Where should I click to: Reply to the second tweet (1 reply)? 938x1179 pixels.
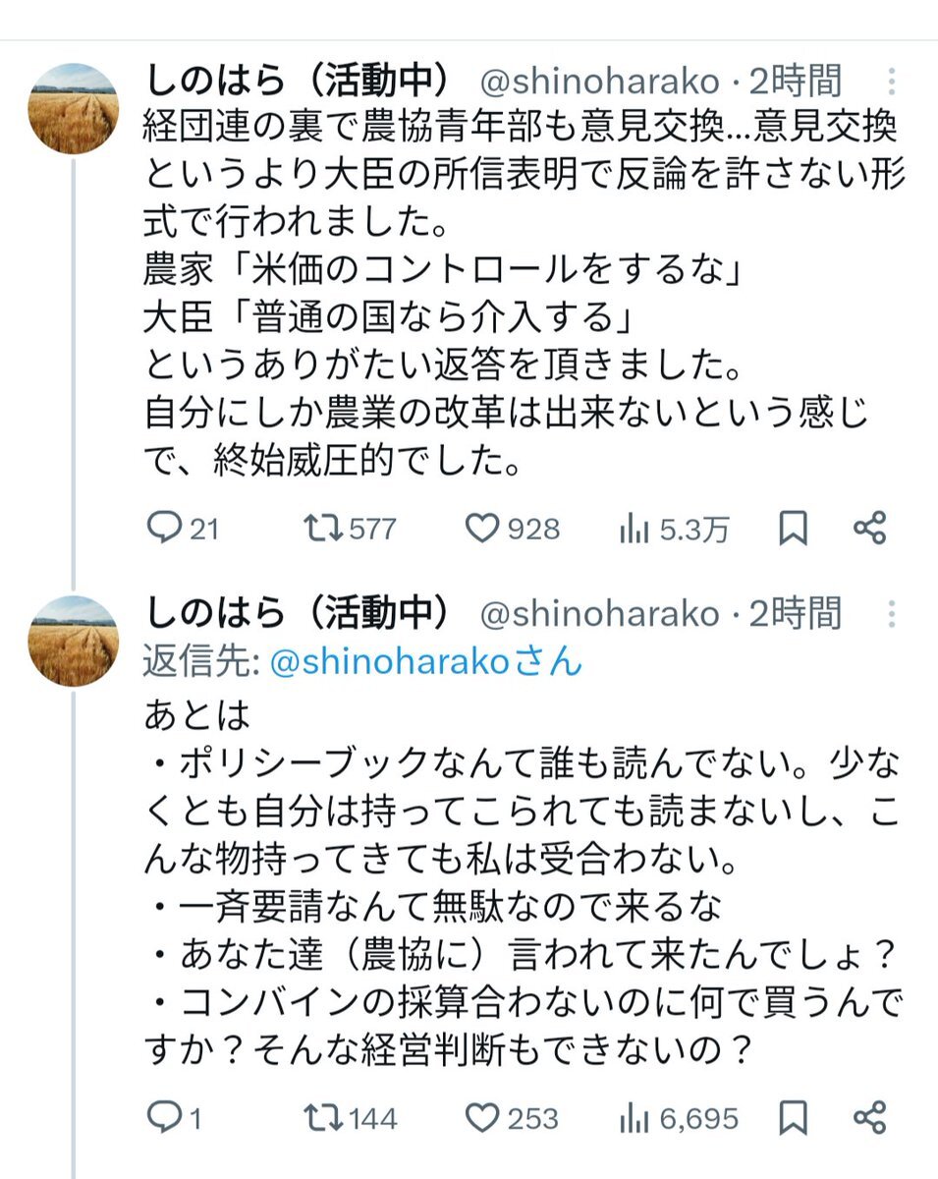(162, 1118)
